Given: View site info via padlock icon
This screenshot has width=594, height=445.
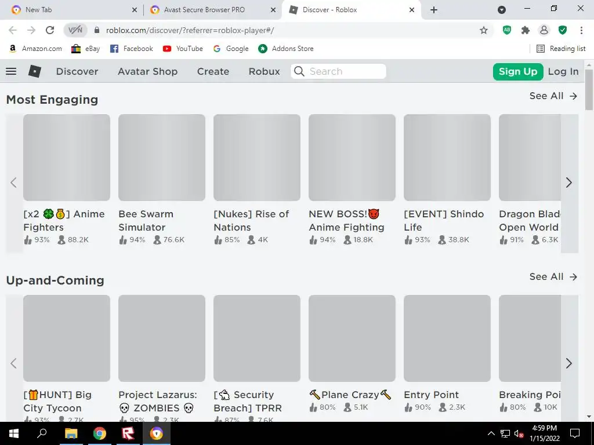Looking at the screenshot, I should coord(97,30).
